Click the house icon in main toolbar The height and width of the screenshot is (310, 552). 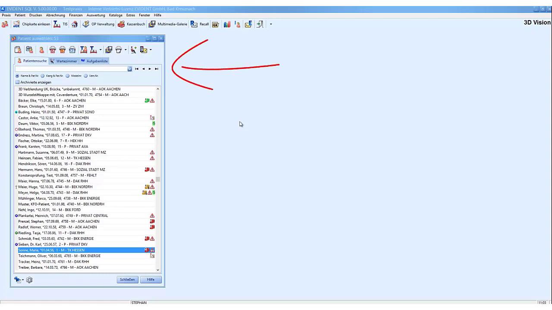pyautogui.click(x=75, y=25)
